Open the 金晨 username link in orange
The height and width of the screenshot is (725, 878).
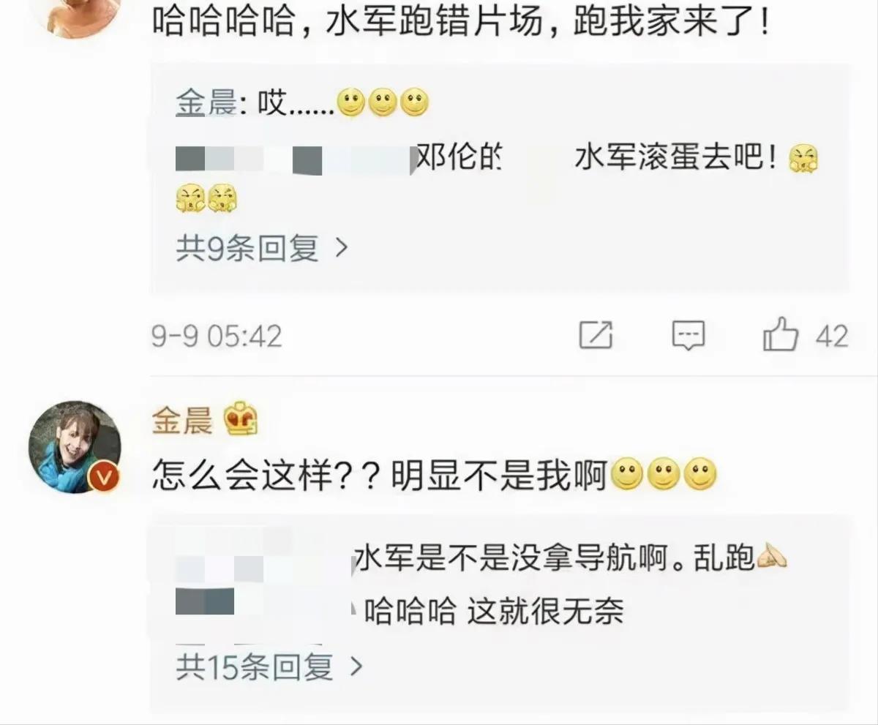coord(182,422)
